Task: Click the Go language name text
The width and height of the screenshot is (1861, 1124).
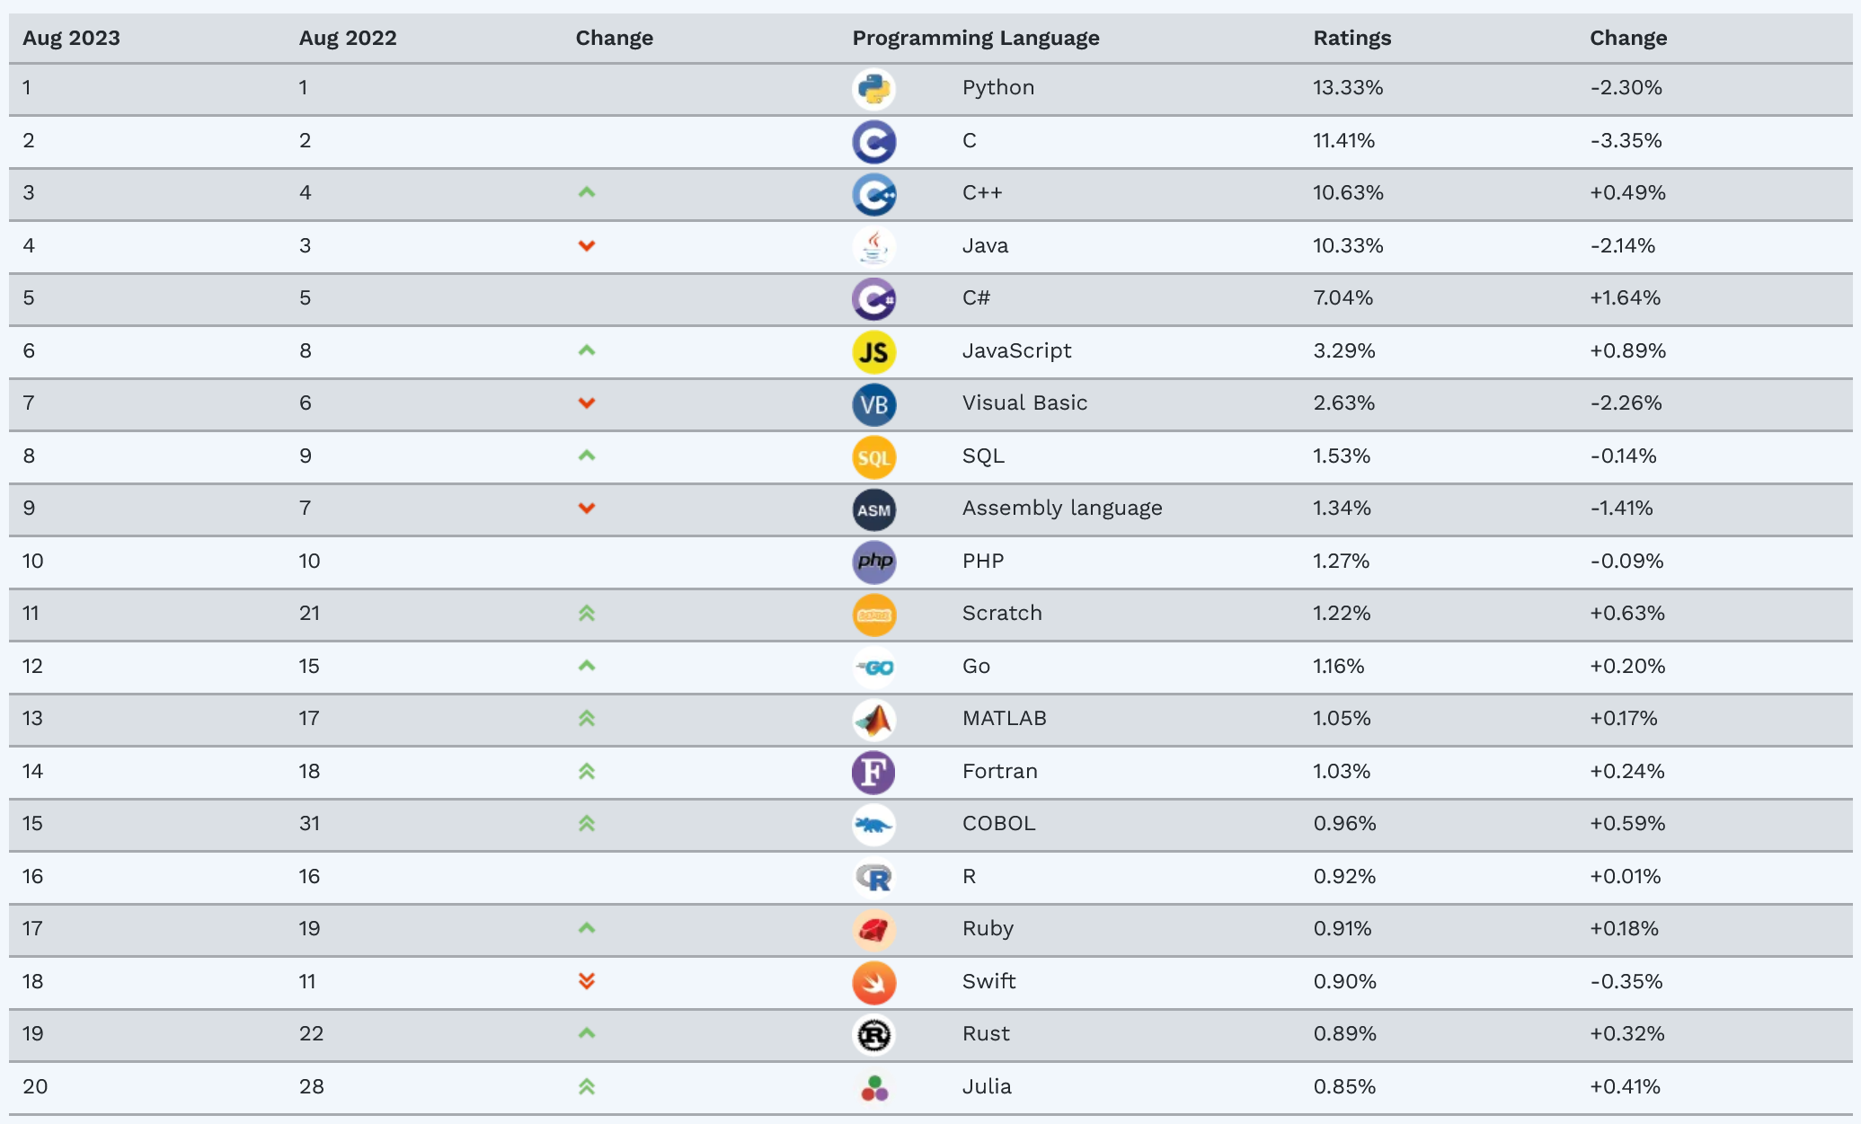Action: tap(976, 666)
